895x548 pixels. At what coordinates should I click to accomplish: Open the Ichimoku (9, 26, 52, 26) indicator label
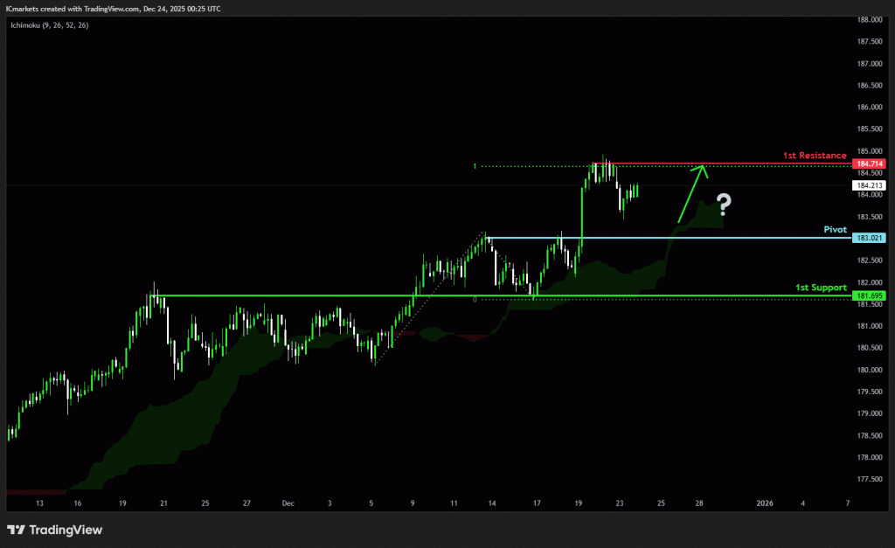48,25
